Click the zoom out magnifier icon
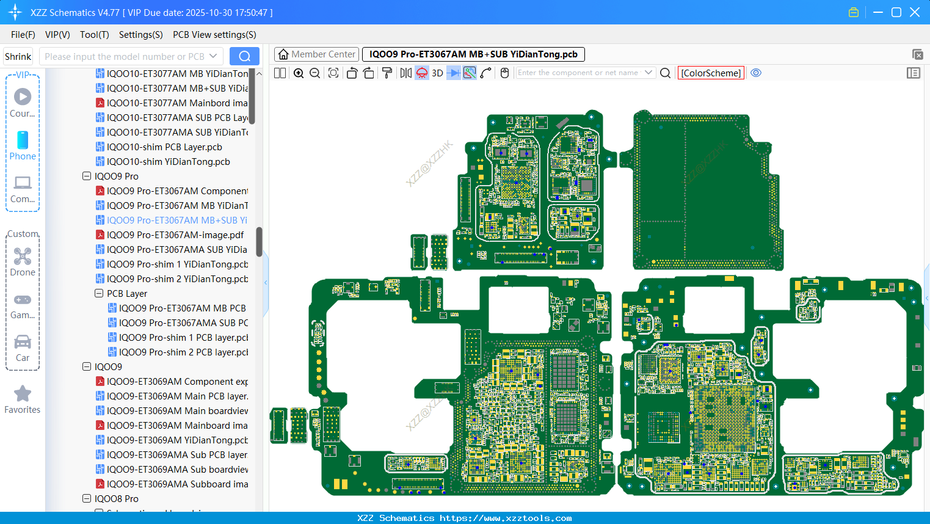Image resolution: width=930 pixels, height=524 pixels. [315, 73]
